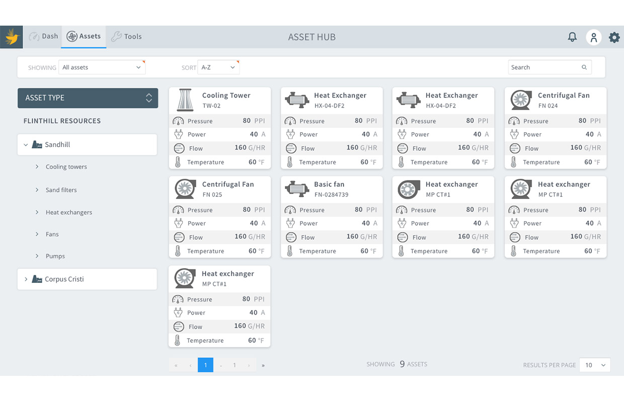Click Centrifugal Fan FN 025 icon
The width and height of the screenshot is (624, 402).
point(185,189)
